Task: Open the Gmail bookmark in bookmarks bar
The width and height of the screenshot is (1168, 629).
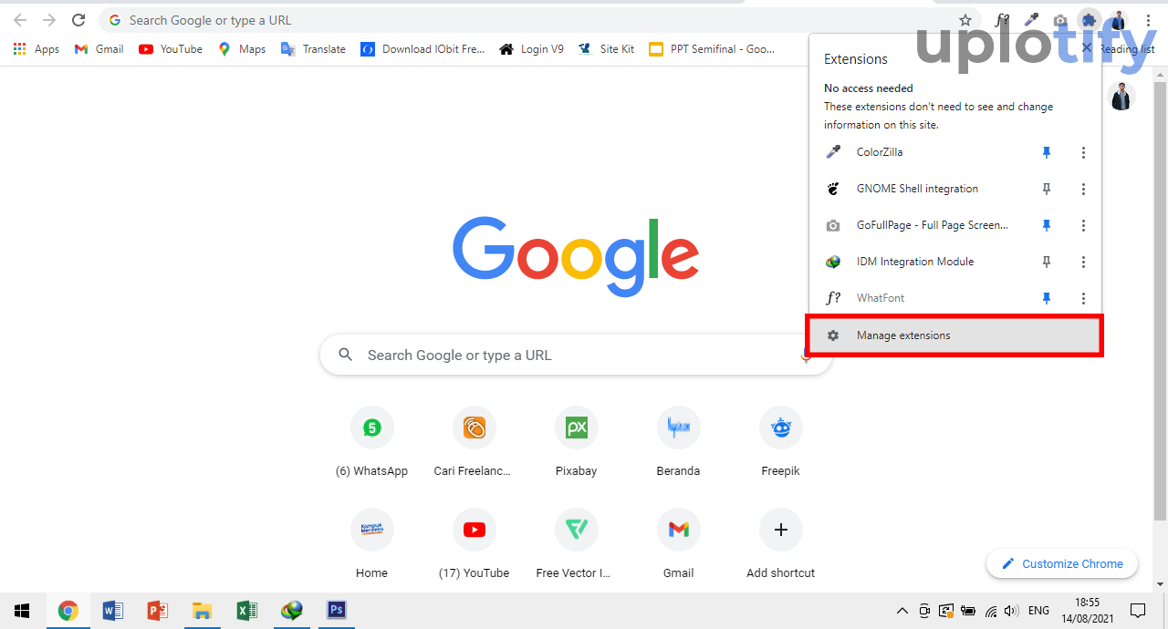Action: click(x=99, y=49)
